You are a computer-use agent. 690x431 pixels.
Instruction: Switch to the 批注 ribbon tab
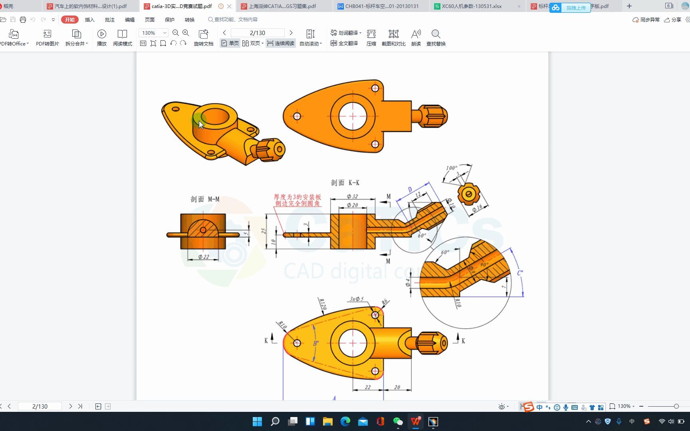tap(109, 19)
